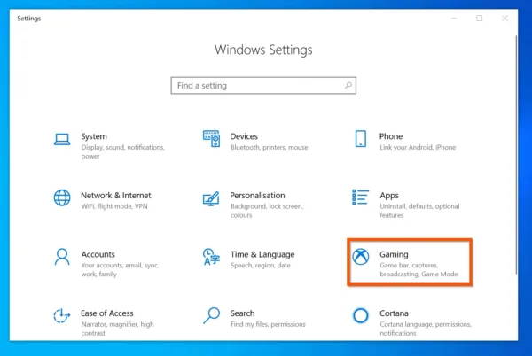Open the Personalisation title
The image size is (532, 356).
[x=257, y=196]
